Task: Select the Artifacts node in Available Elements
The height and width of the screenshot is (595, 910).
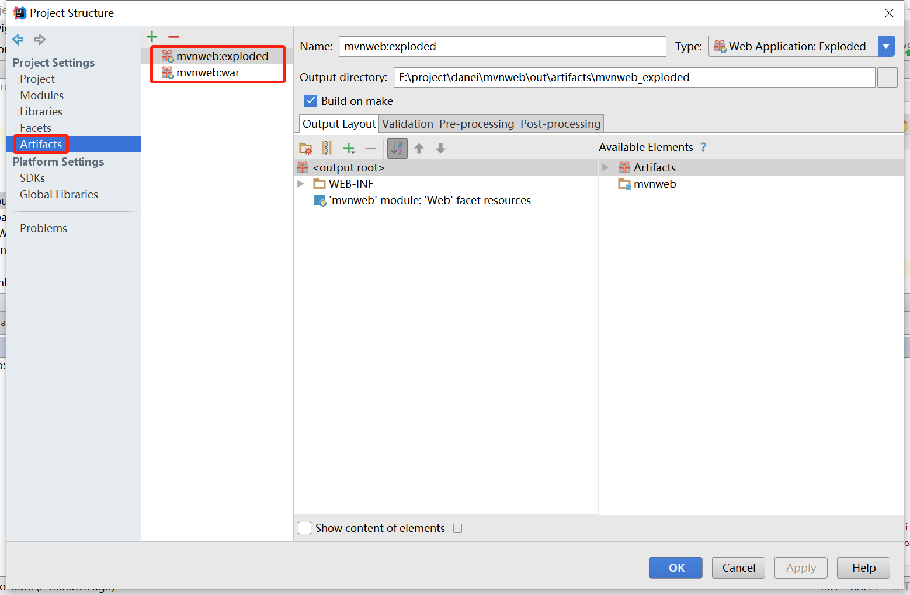Action: click(x=751, y=167)
